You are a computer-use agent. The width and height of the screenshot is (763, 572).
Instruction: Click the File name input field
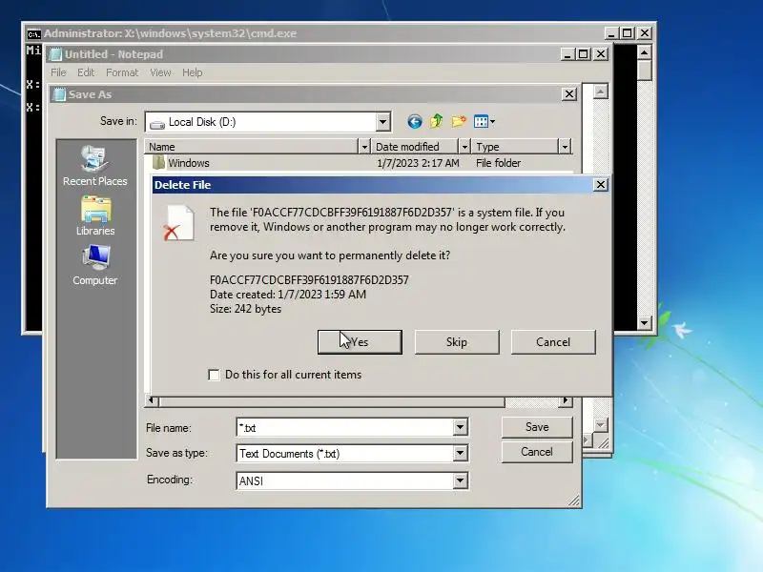345,427
